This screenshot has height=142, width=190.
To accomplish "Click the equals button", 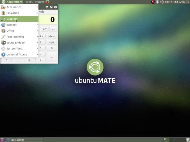I will [x=52, y=57].
